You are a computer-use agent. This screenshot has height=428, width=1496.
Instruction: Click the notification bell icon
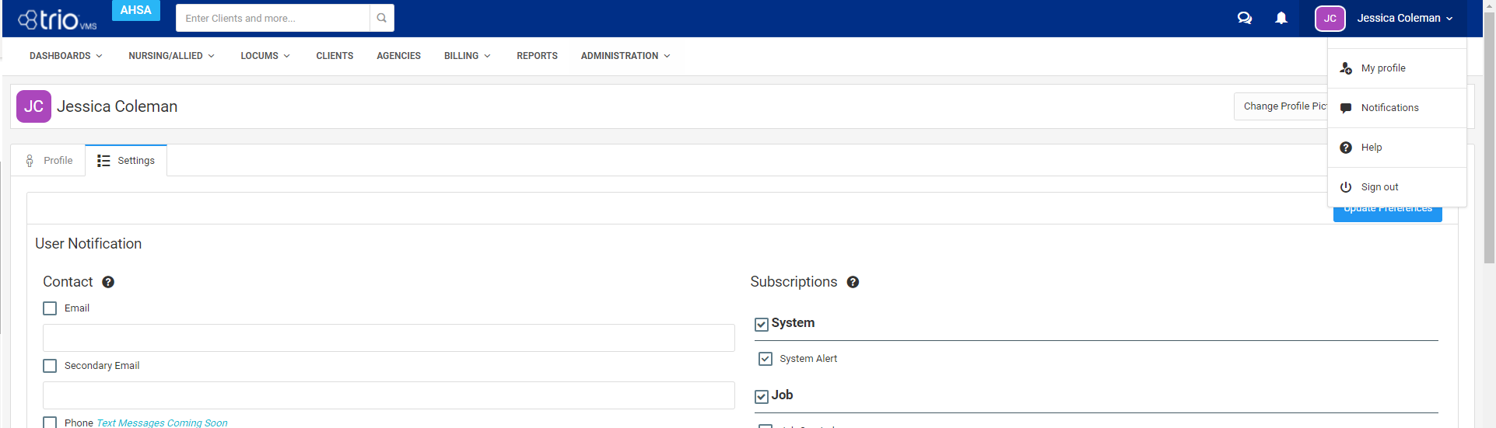(x=1281, y=18)
